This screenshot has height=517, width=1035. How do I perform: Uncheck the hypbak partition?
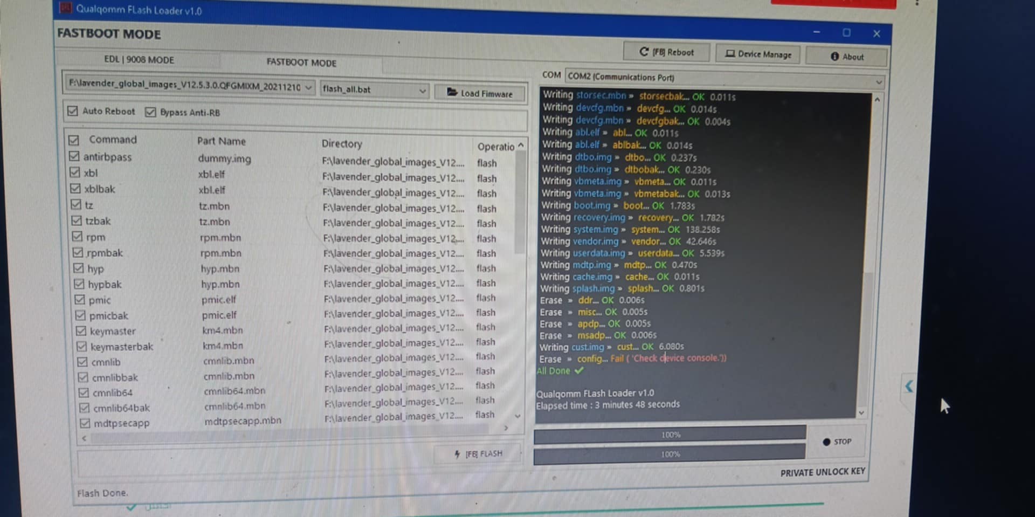pos(79,284)
